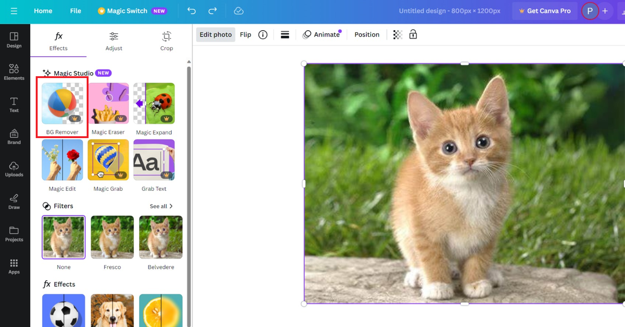Select the Magic Expand tool
This screenshot has width=625, height=327.
point(154,110)
